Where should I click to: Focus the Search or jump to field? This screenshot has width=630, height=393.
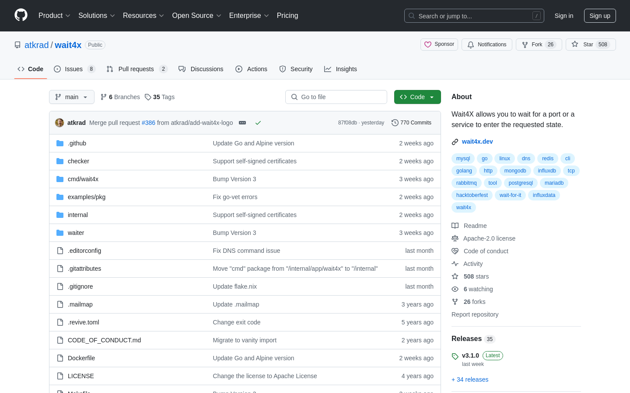pyautogui.click(x=474, y=16)
